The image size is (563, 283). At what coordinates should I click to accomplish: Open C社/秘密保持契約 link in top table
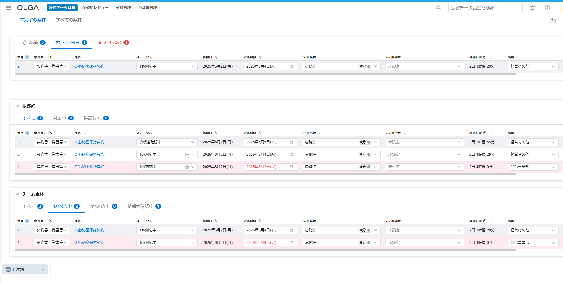[89, 66]
